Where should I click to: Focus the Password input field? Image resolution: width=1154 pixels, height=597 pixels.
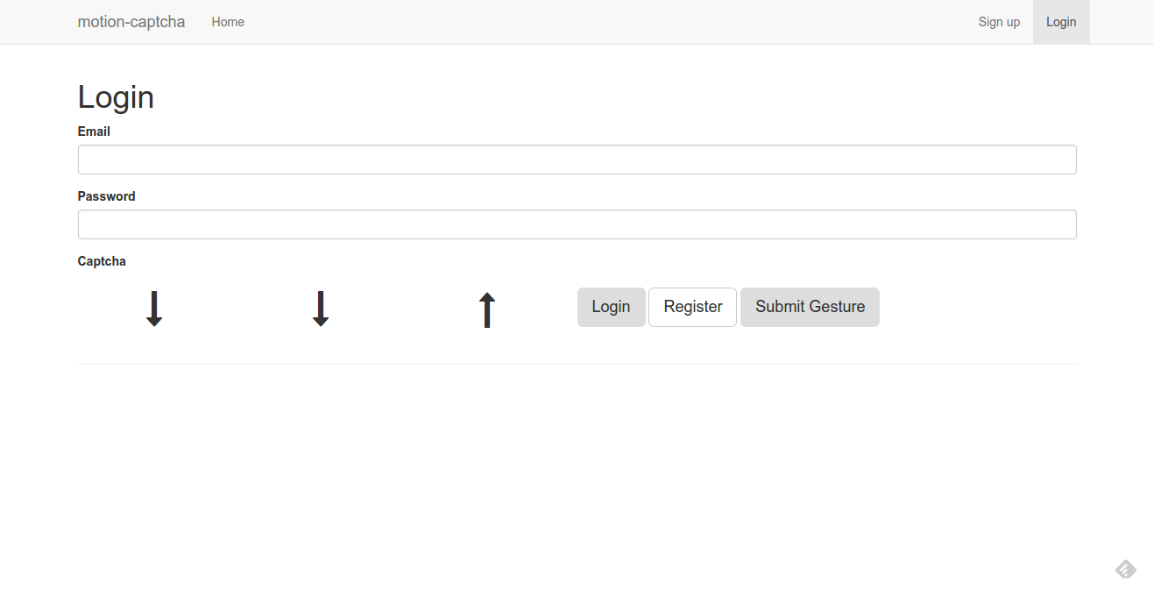point(577,224)
